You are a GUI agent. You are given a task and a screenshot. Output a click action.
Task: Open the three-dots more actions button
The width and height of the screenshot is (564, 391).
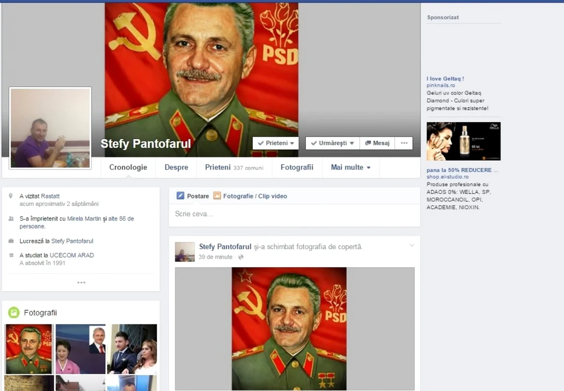[404, 143]
